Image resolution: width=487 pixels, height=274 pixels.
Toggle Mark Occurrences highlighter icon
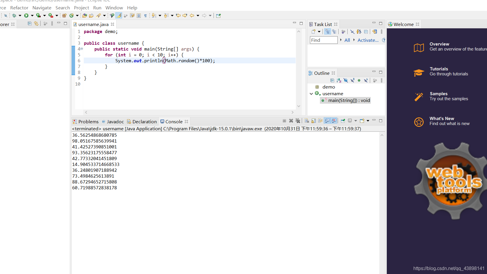pyautogui.click(x=119, y=15)
